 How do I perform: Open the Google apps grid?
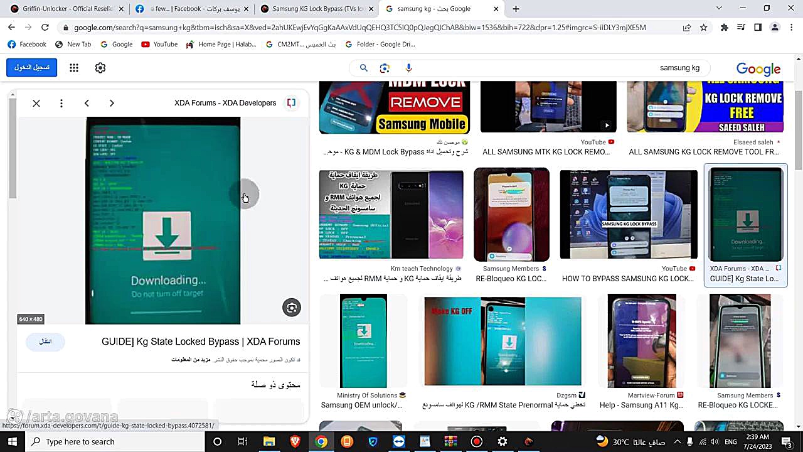coord(74,68)
